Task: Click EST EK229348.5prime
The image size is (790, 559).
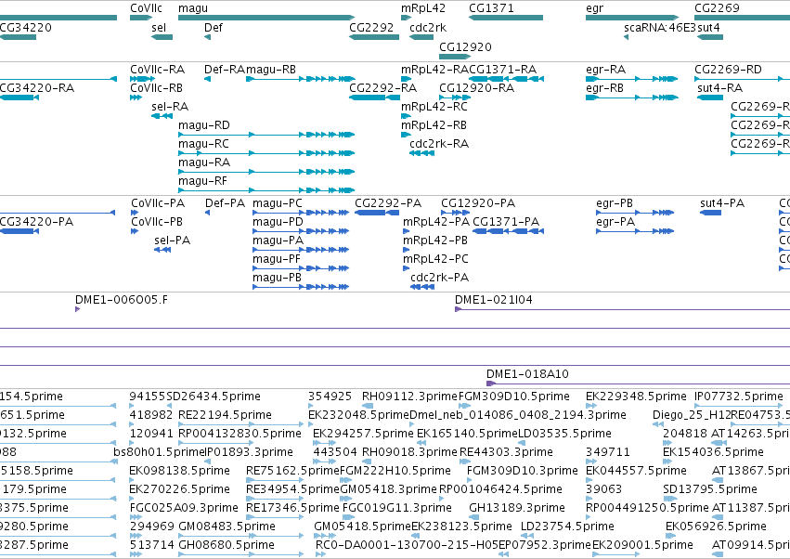Action: point(591,406)
